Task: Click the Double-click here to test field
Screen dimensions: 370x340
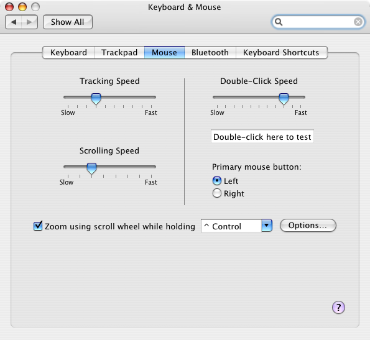Action: (262, 137)
